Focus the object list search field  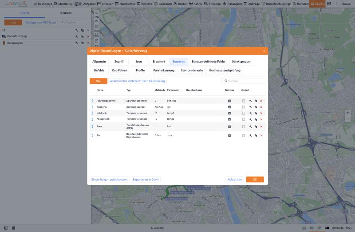[74, 23]
